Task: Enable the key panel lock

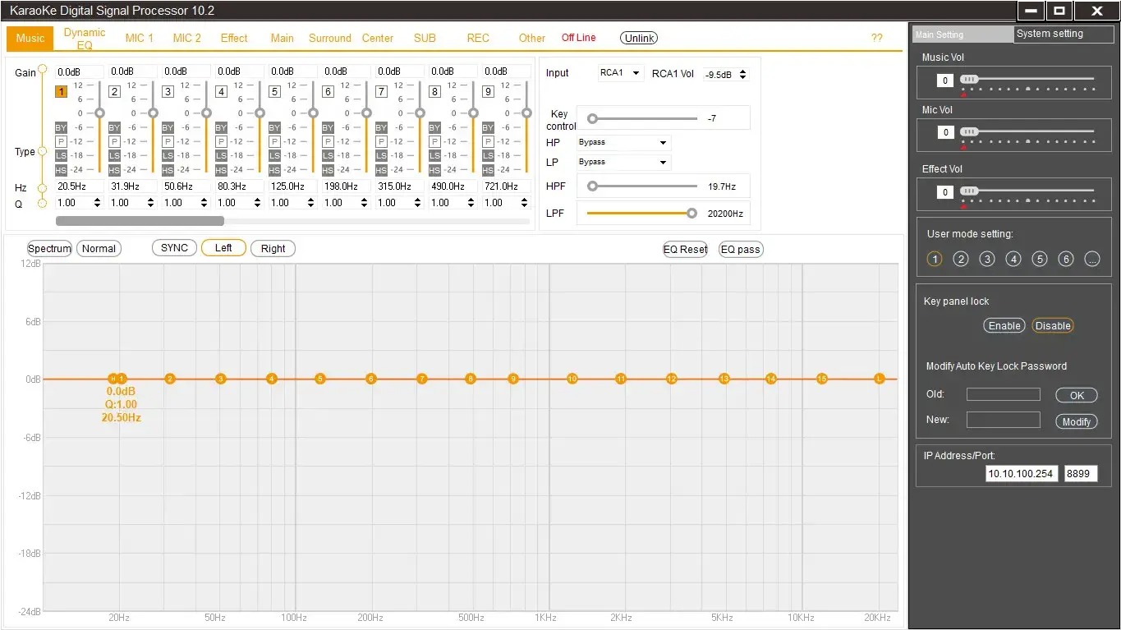Action: pyautogui.click(x=1004, y=326)
